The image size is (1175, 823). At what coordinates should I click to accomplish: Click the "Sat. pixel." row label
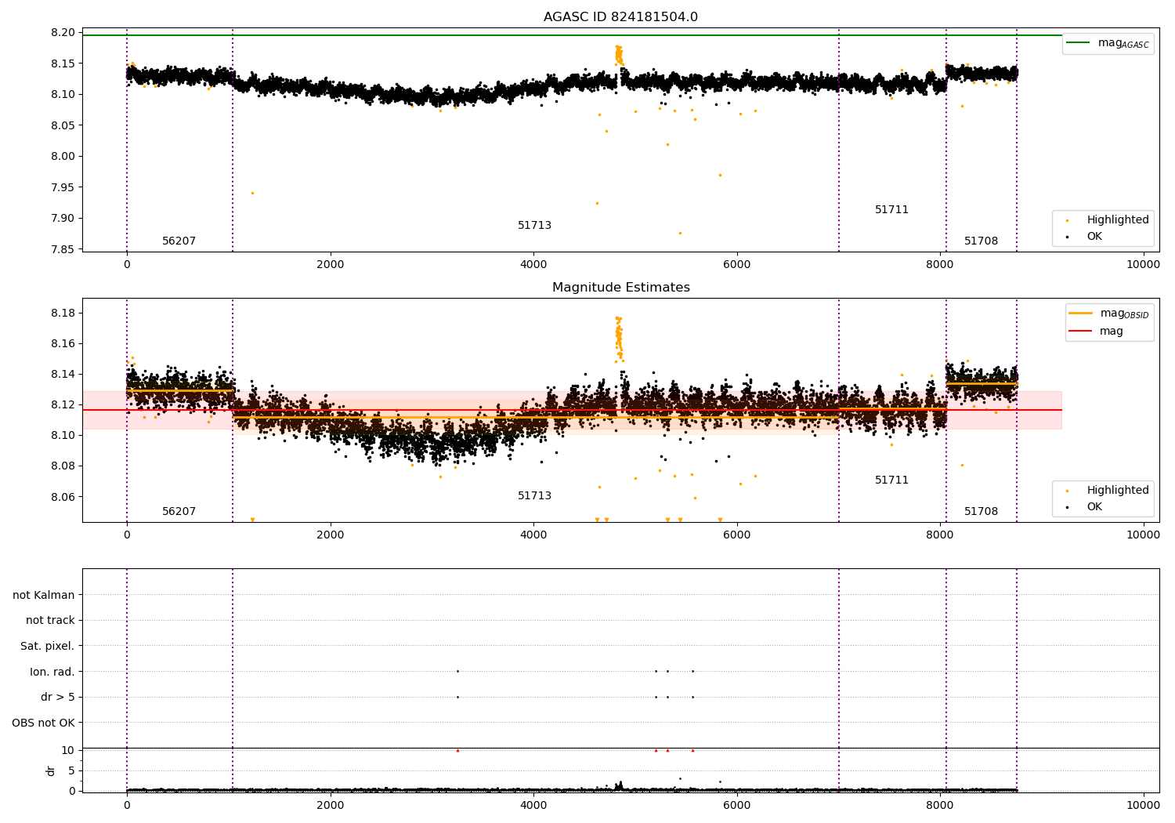[47, 646]
